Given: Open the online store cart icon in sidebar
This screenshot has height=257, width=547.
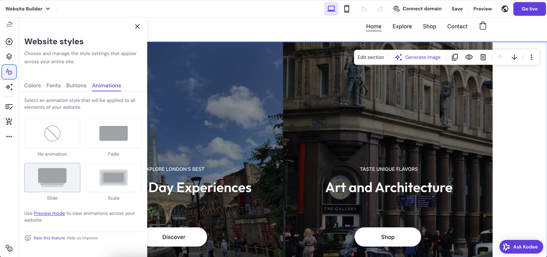Looking at the screenshot, I should [9, 121].
